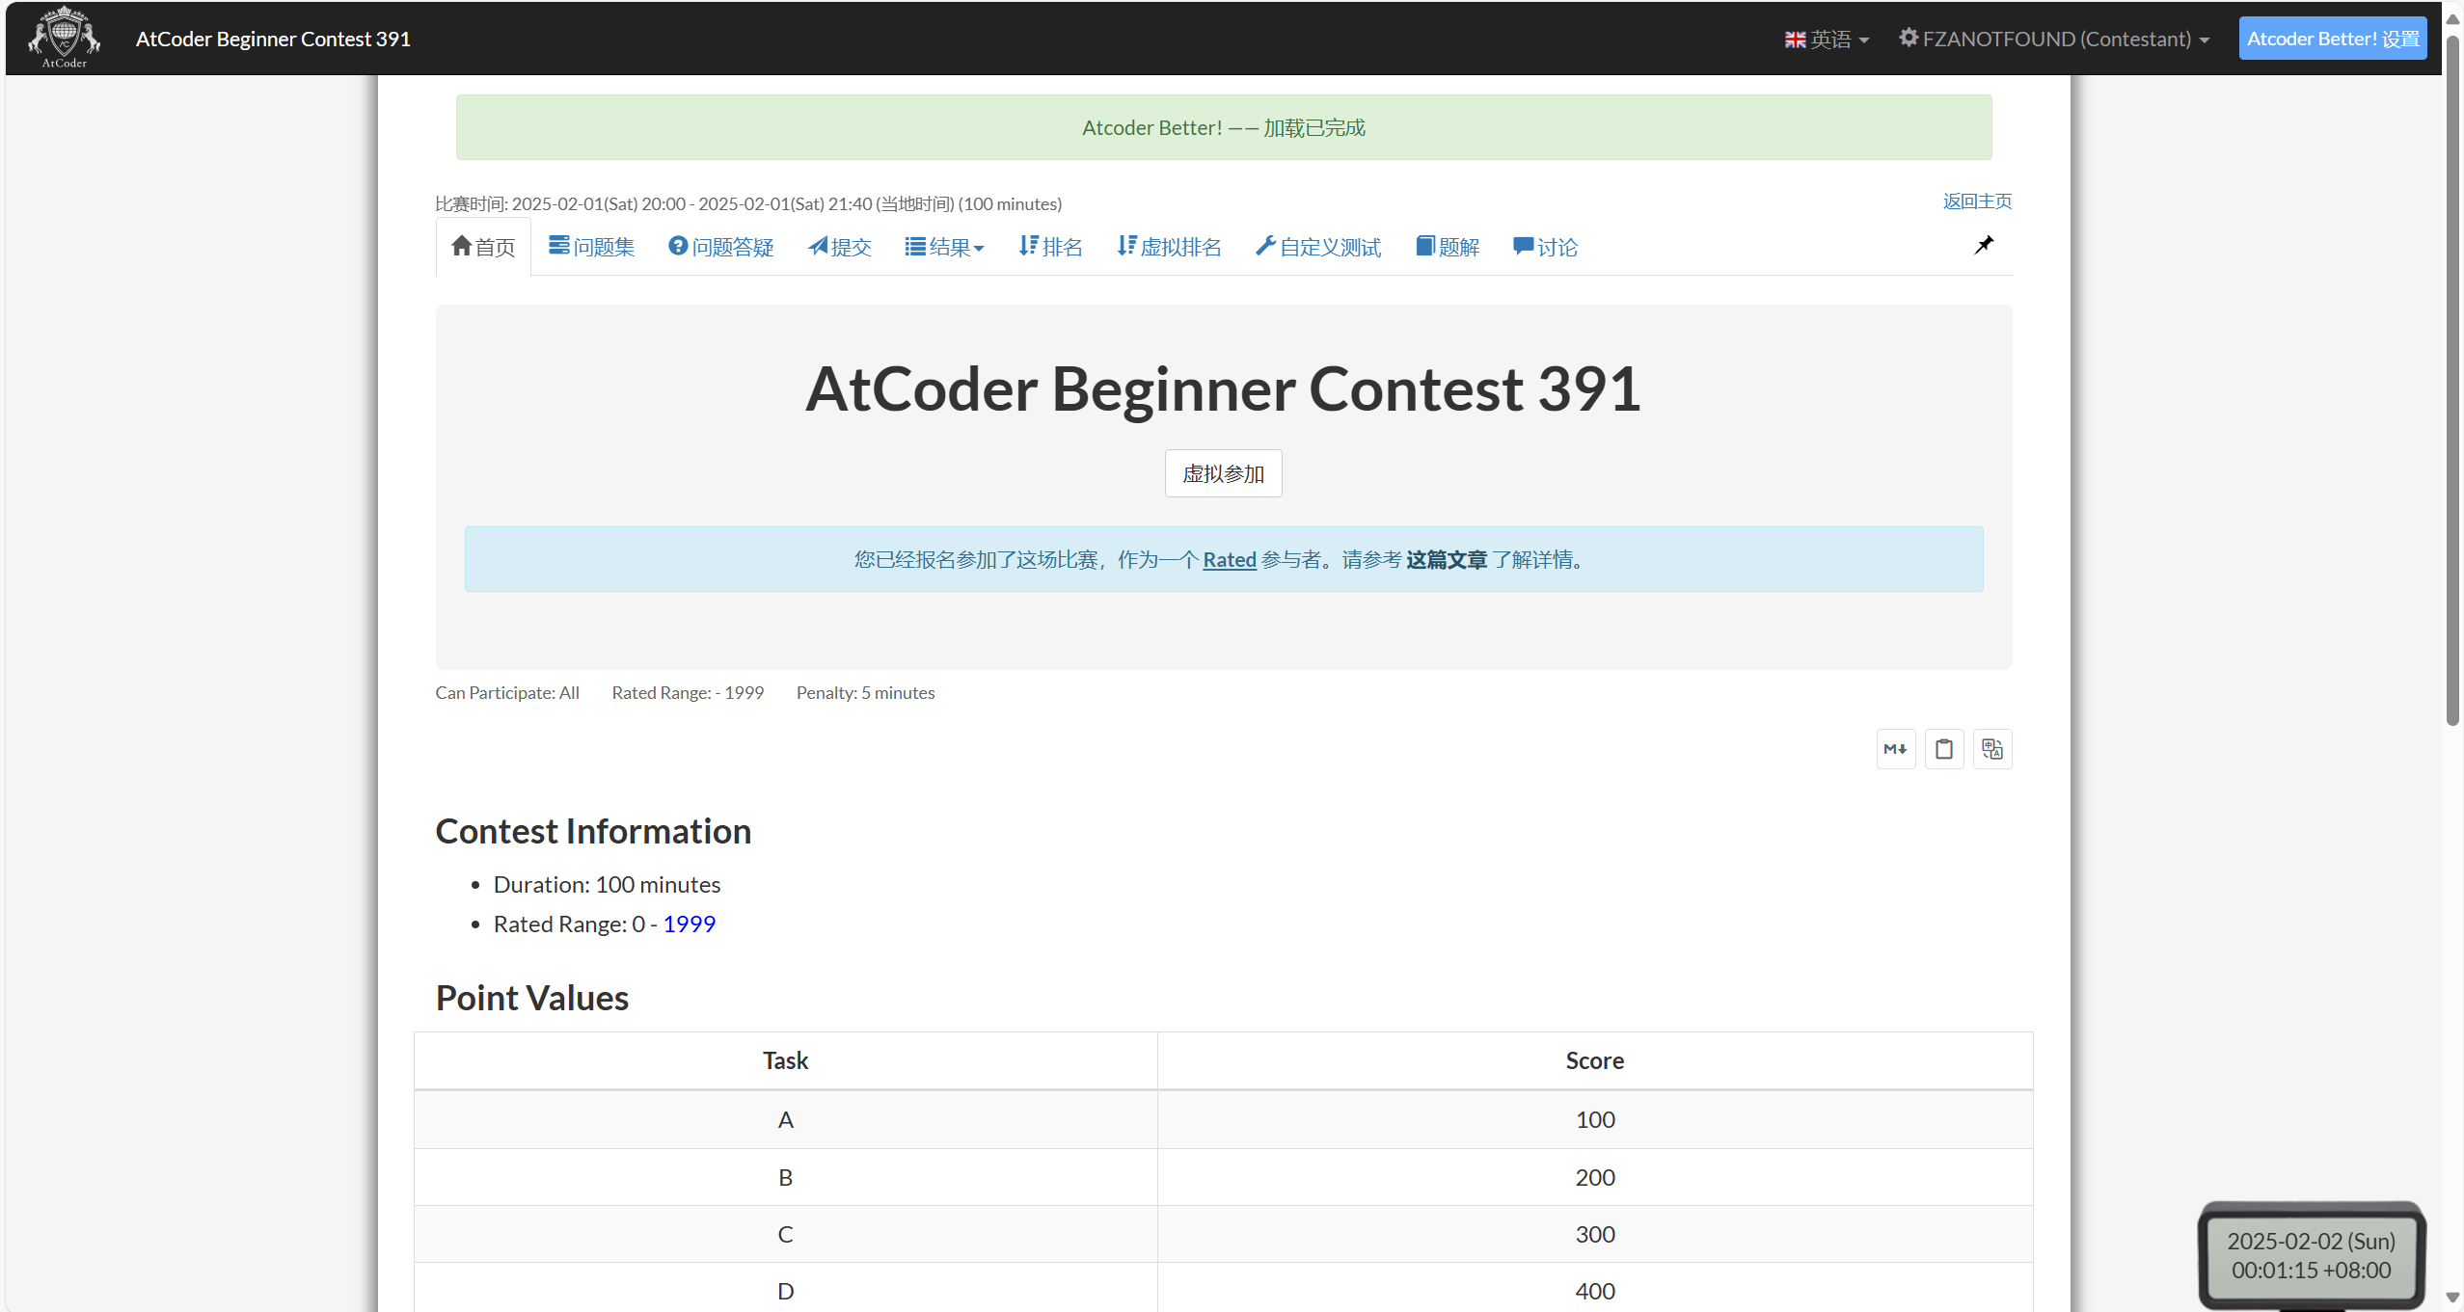Open the 英语 language dropdown
2464x1312 pixels.
[x=1827, y=40]
